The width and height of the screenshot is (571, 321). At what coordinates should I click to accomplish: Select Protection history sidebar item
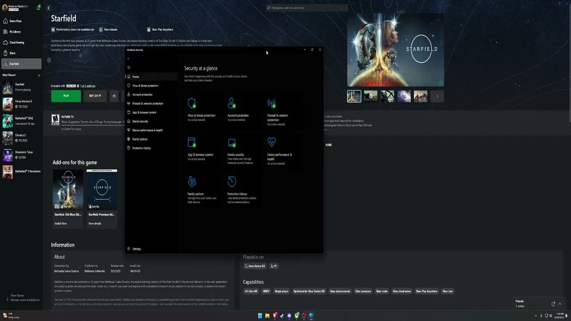tap(151, 148)
